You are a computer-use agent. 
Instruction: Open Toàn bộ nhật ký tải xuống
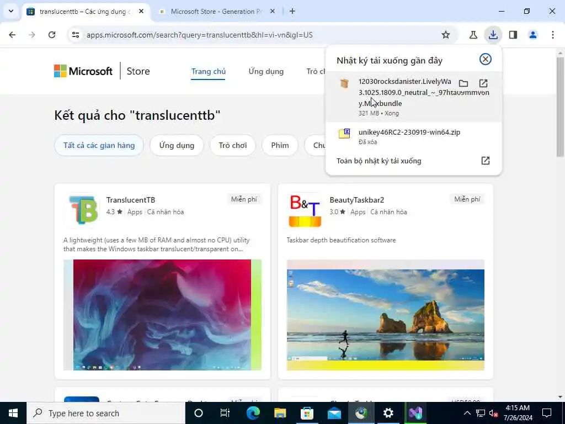pyautogui.click(x=414, y=161)
